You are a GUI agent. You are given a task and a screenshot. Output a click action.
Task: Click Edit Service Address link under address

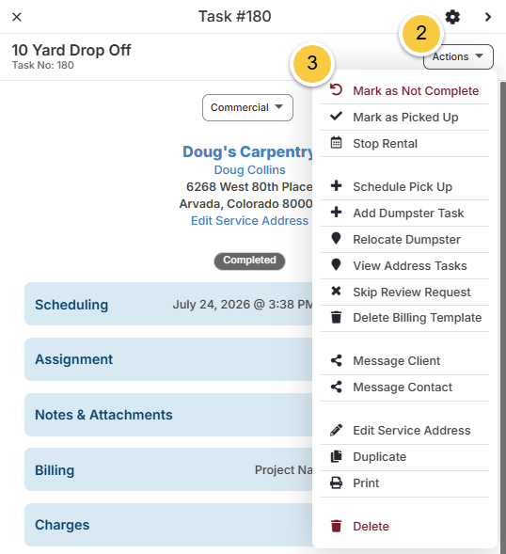click(250, 220)
